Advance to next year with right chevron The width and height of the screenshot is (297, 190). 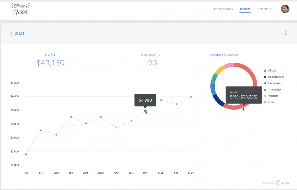(29, 33)
